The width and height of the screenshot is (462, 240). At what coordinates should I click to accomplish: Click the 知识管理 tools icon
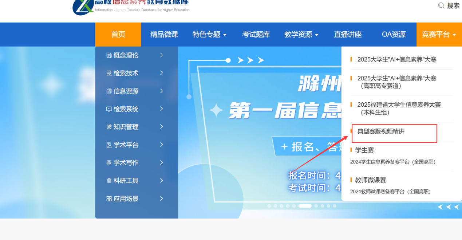pos(109,127)
